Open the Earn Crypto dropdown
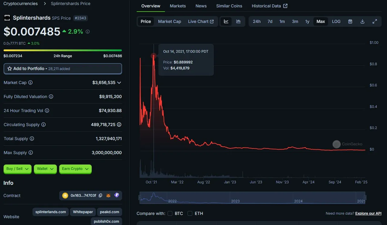Screen dimensions: 387x225 click(75, 169)
